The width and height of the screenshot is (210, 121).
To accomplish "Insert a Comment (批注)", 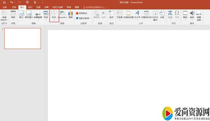I will click(111, 15).
